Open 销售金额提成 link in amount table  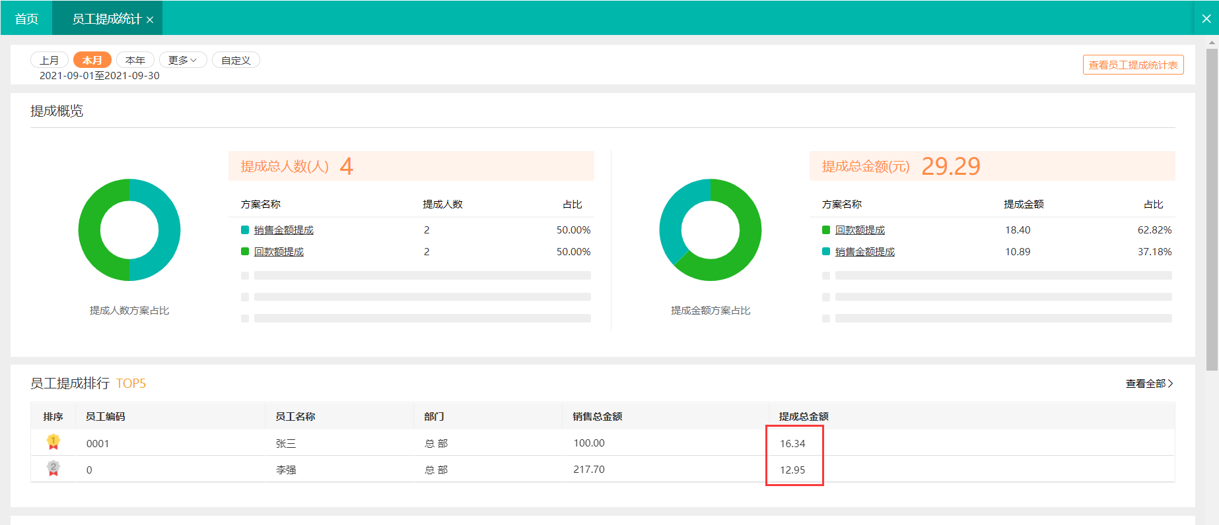point(865,251)
